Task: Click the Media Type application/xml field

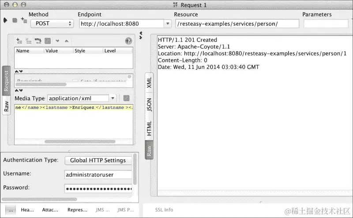Action: (79, 98)
